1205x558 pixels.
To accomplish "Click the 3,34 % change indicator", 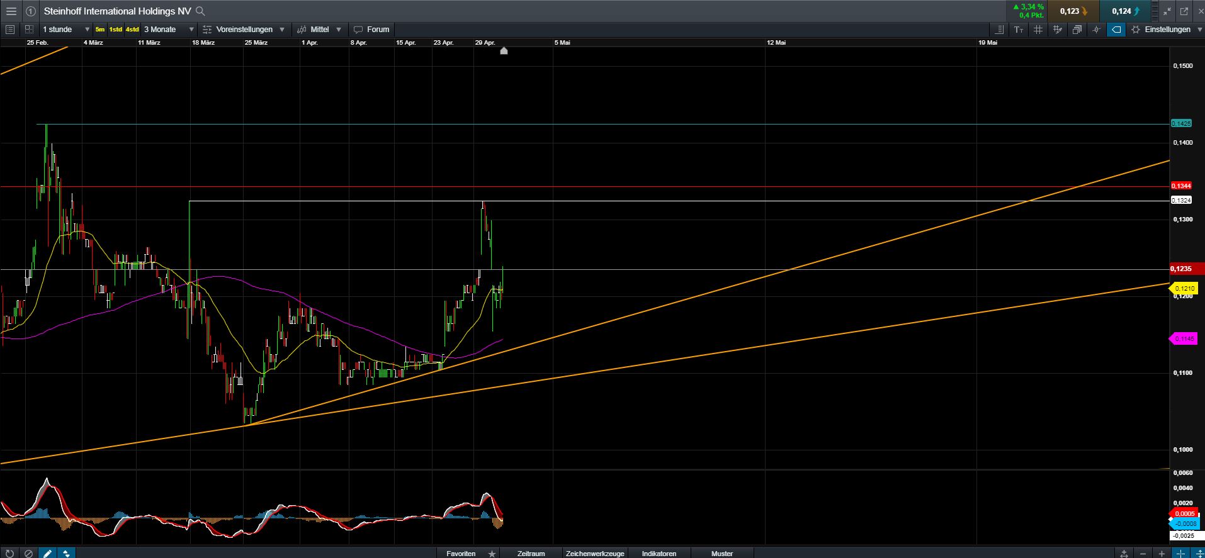I will coord(1027,7).
